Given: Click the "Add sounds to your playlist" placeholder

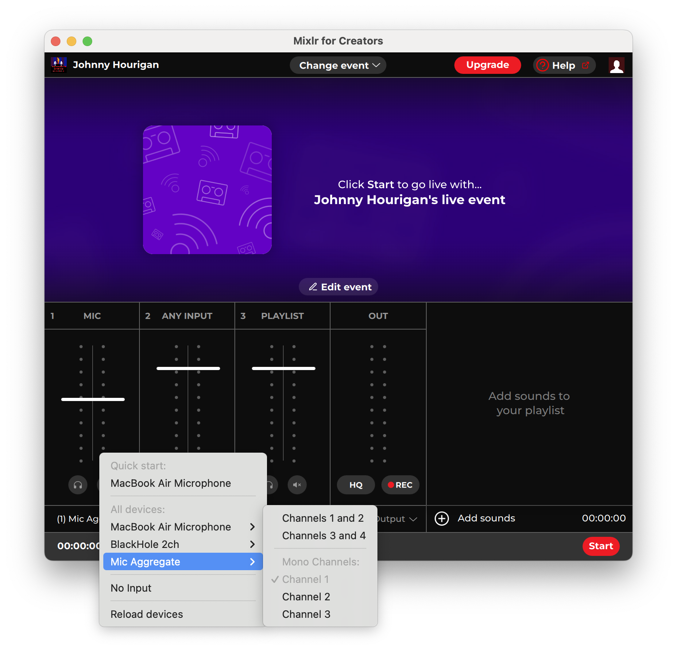Looking at the screenshot, I should point(529,403).
